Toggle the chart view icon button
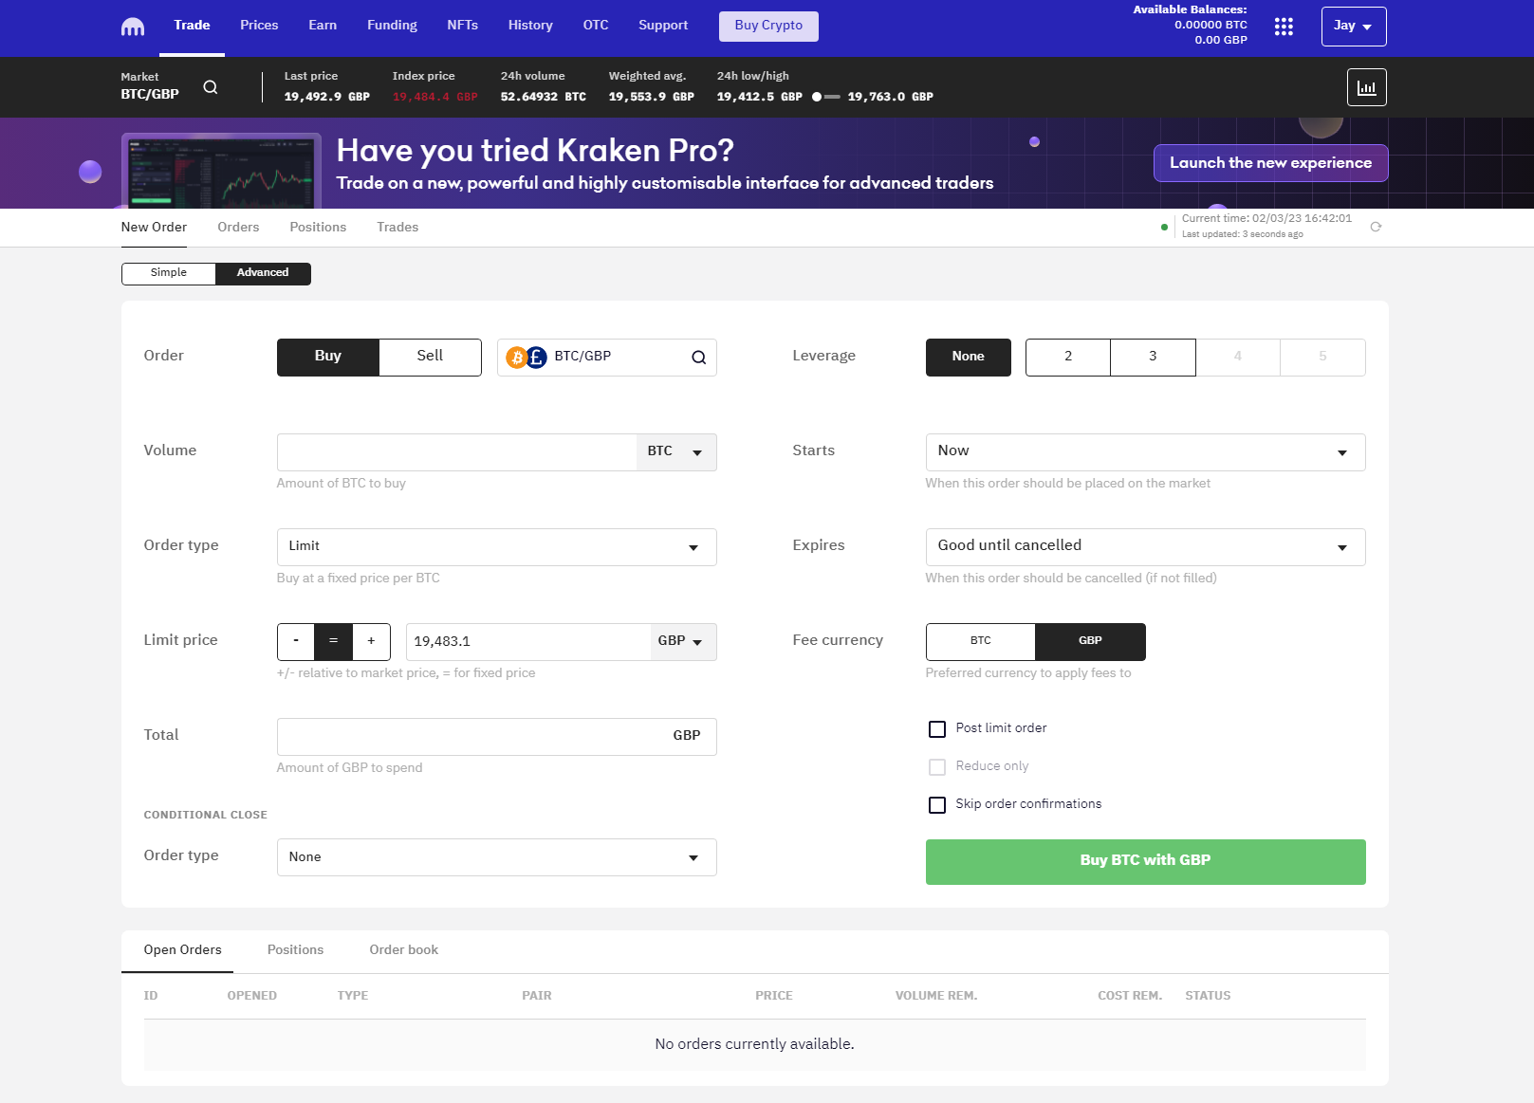 point(1366,87)
